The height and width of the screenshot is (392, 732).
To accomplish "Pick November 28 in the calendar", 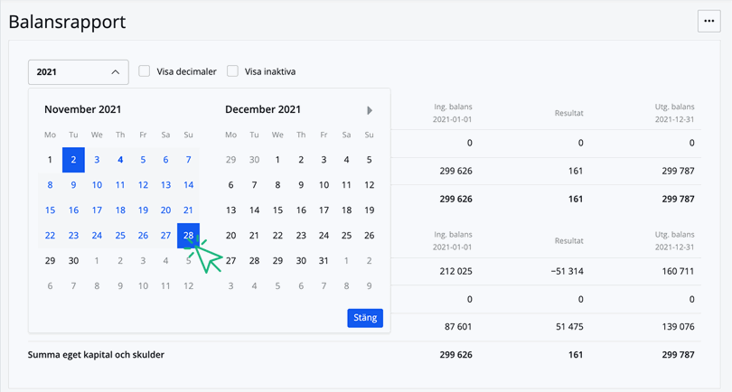I will point(188,236).
